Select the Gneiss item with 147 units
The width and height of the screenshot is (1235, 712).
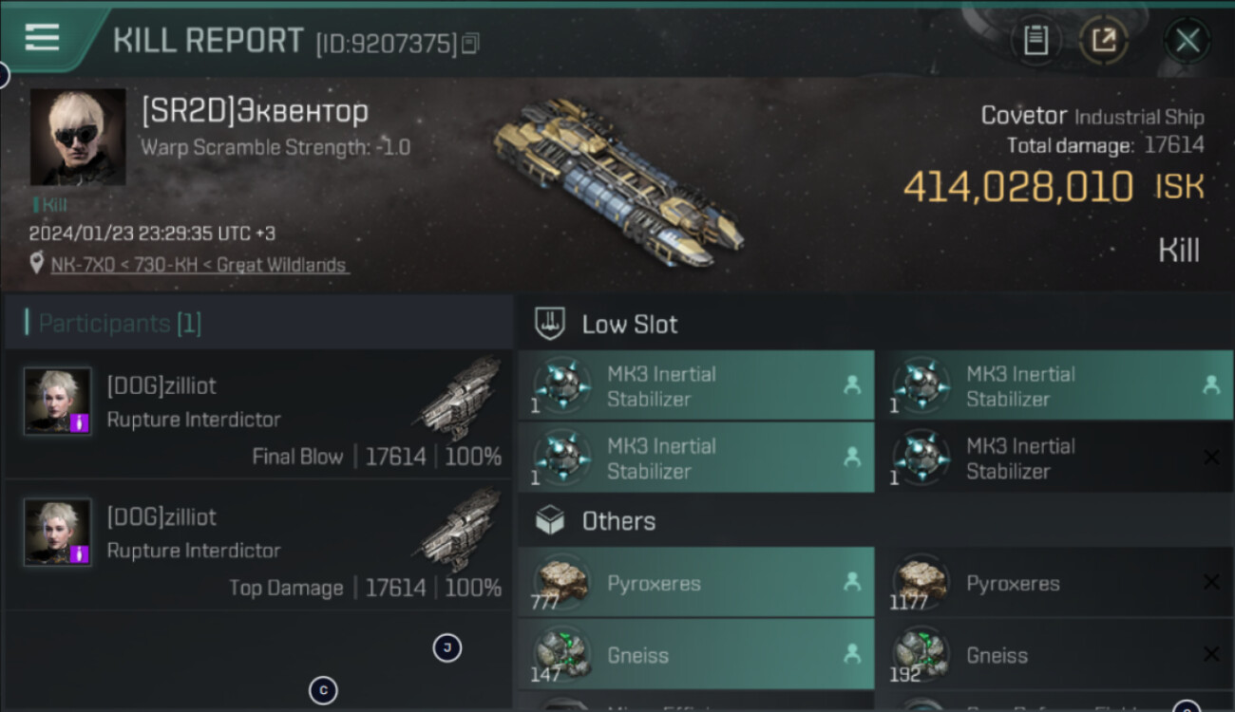point(695,655)
